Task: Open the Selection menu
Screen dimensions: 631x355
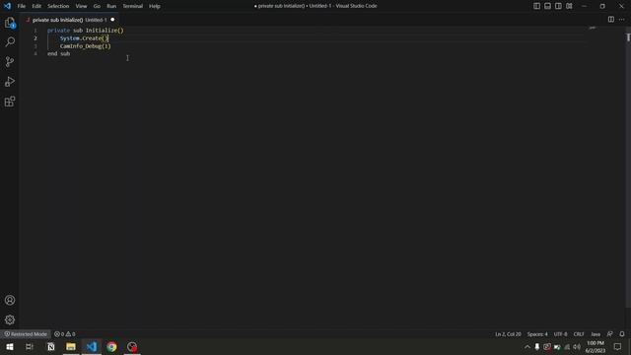Action: pos(58,6)
